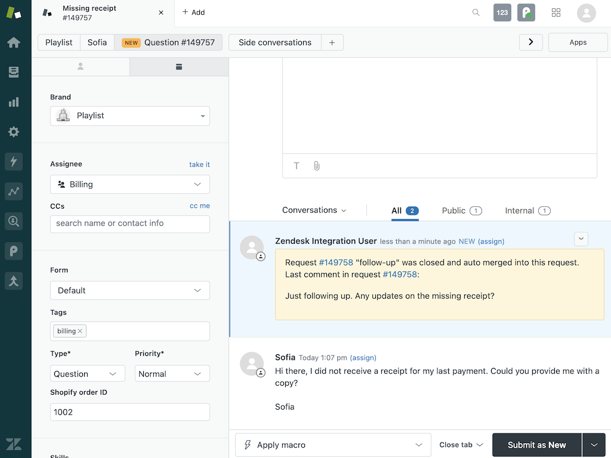The width and height of the screenshot is (611, 458).
Task: Click in the reply composer text area
Action: 440,105
